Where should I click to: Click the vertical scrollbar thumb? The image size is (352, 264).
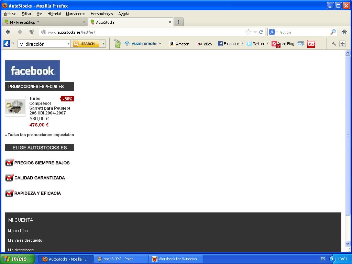point(348,135)
